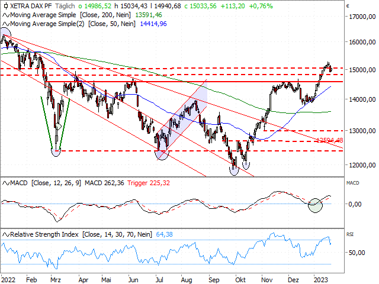Click the circle marking the July low
The width and height of the screenshot is (379, 284).
(x=162, y=155)
